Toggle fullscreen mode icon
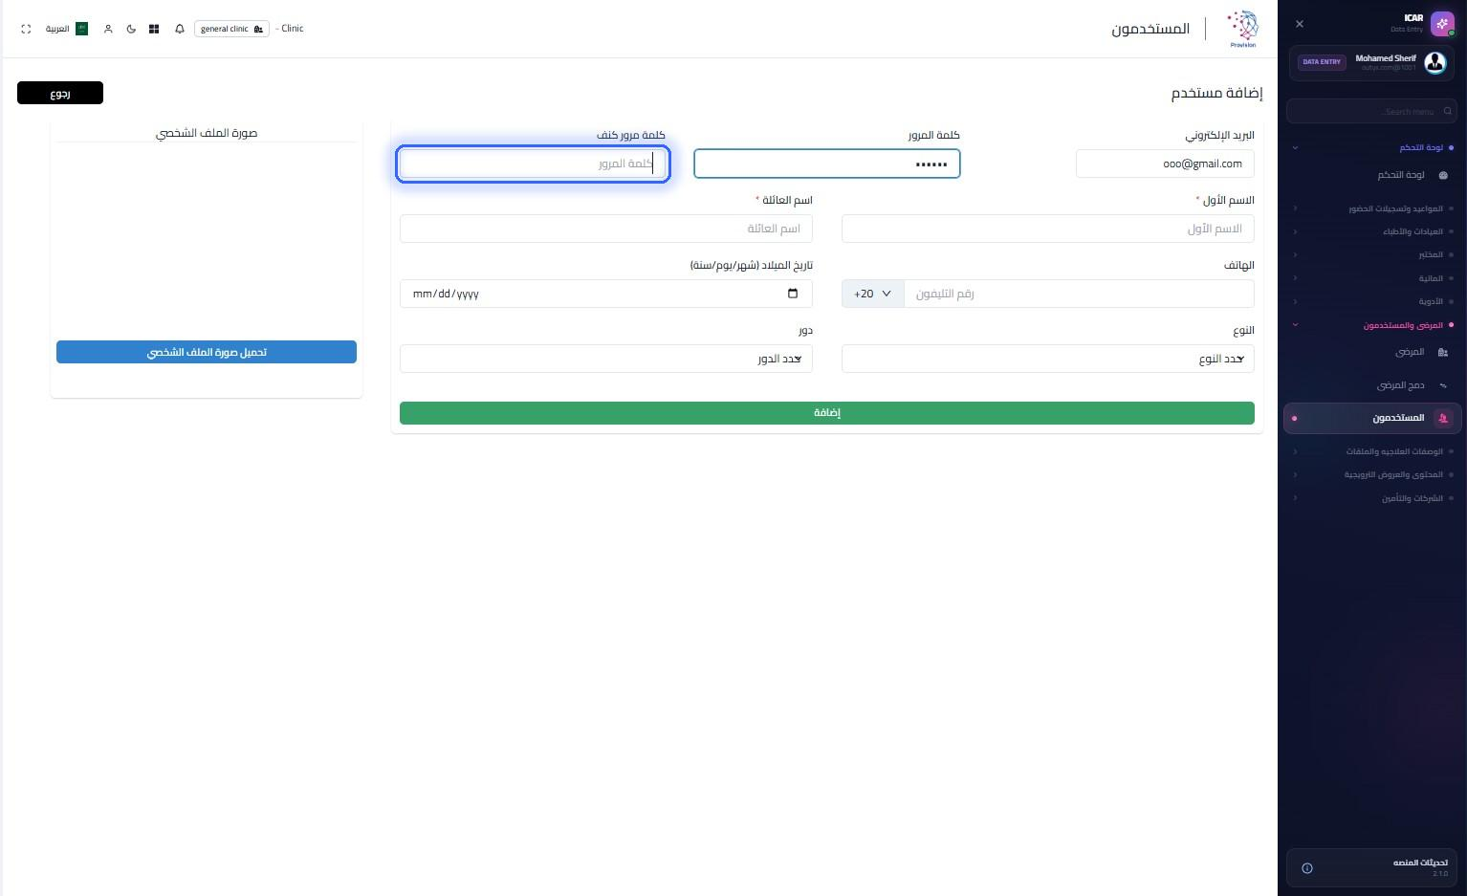1467x896 pixels. pos(26,29)
